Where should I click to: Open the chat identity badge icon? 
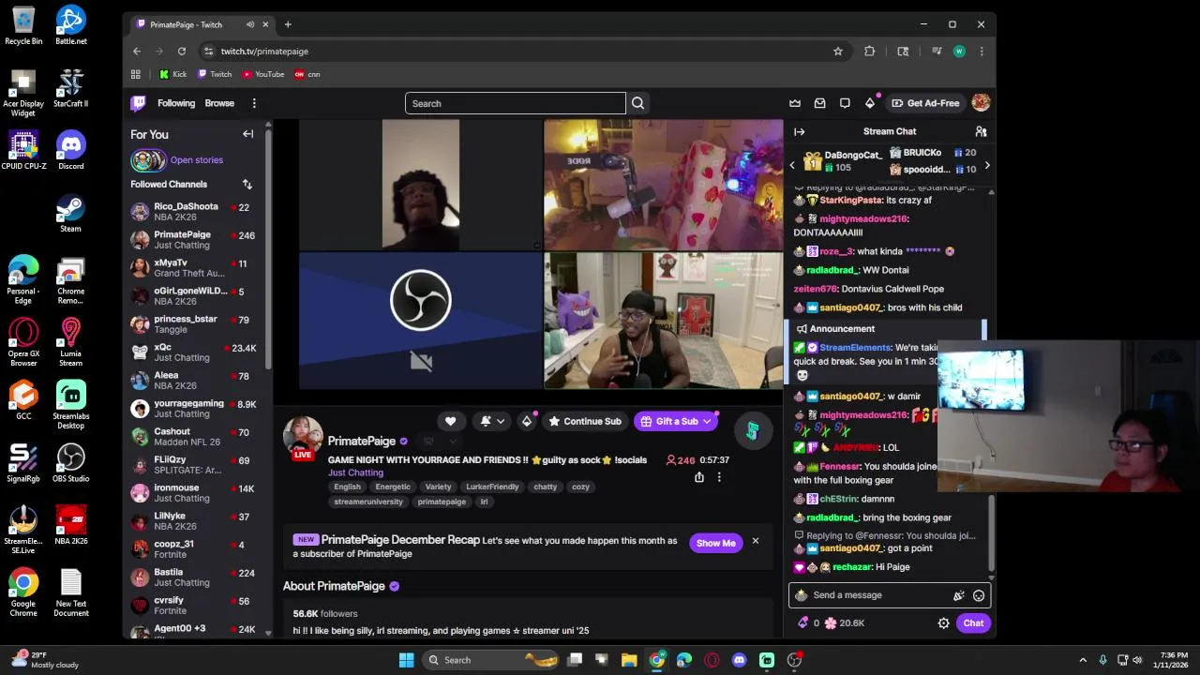[x=801, y=595]
